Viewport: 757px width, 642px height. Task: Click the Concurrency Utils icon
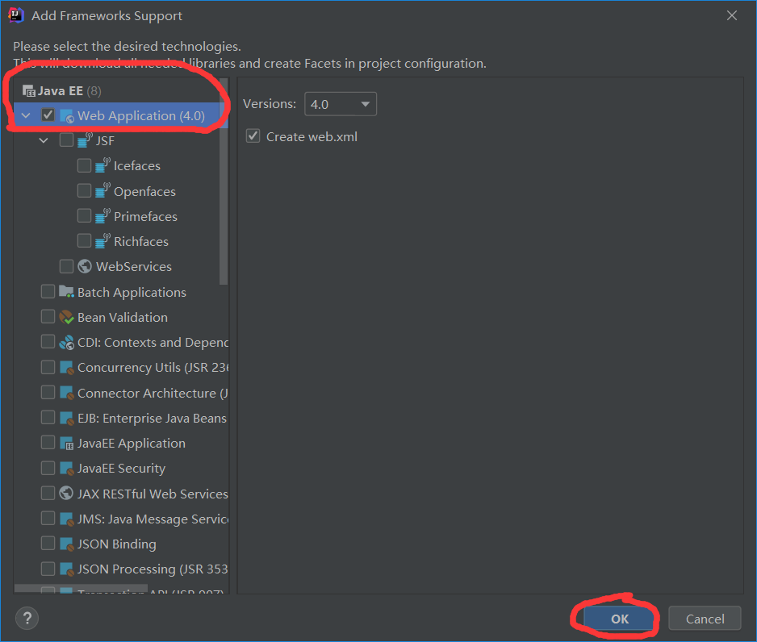coord(66,368)
